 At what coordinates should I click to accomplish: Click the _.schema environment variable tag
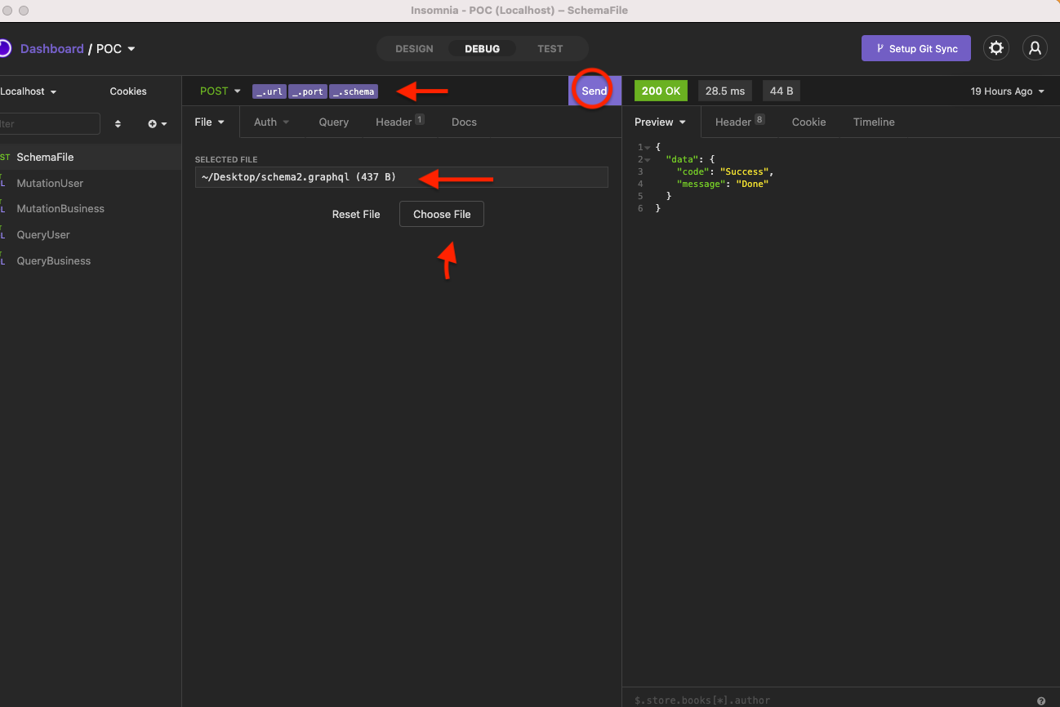pyautogui.click(x=354, y=91)
